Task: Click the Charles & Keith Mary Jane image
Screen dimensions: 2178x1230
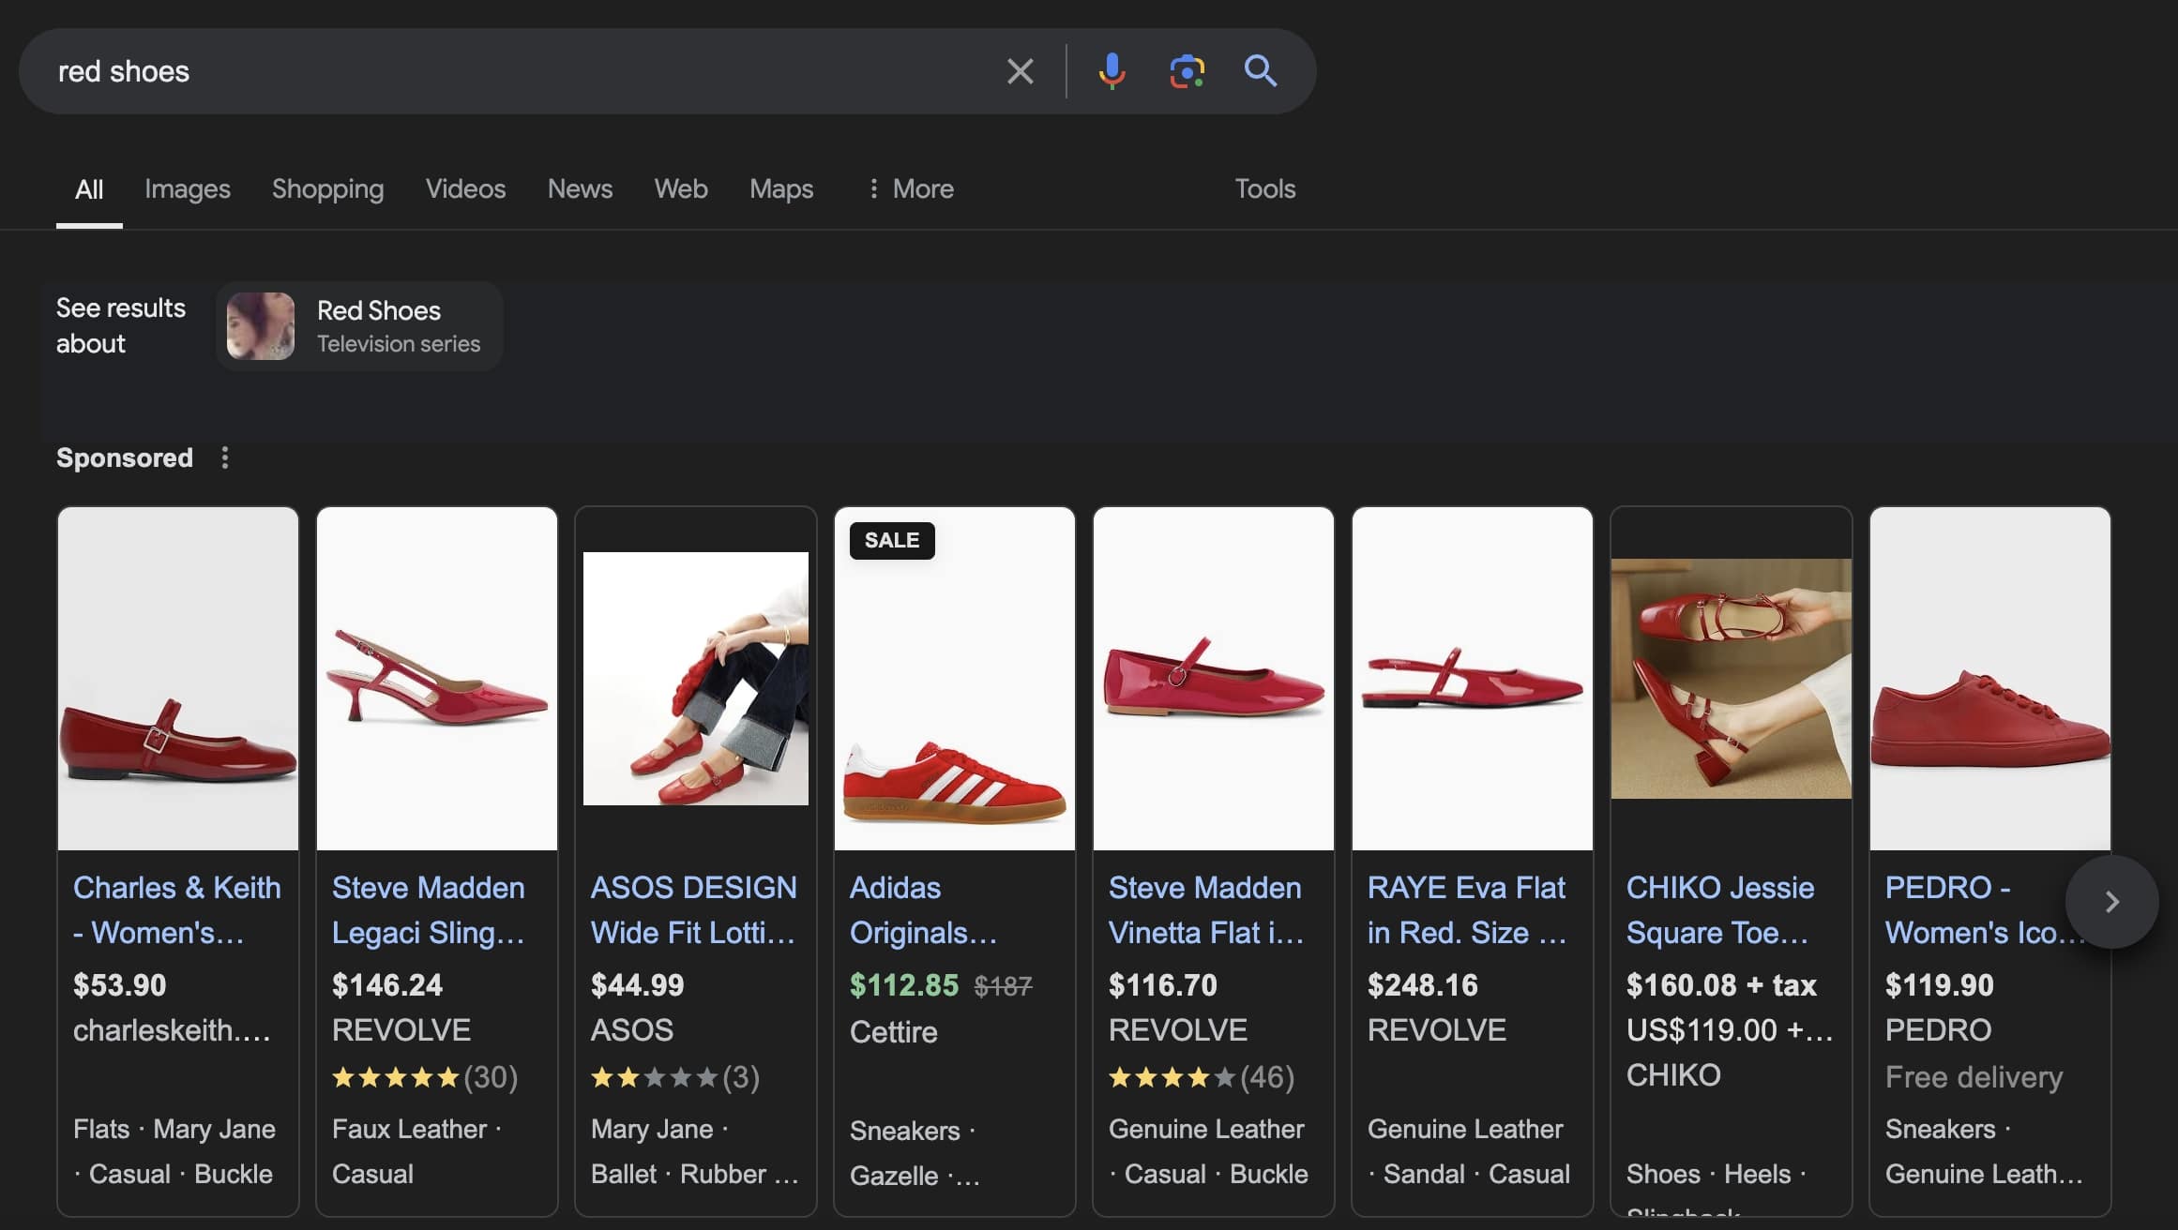Action: (x=178, y=679)
